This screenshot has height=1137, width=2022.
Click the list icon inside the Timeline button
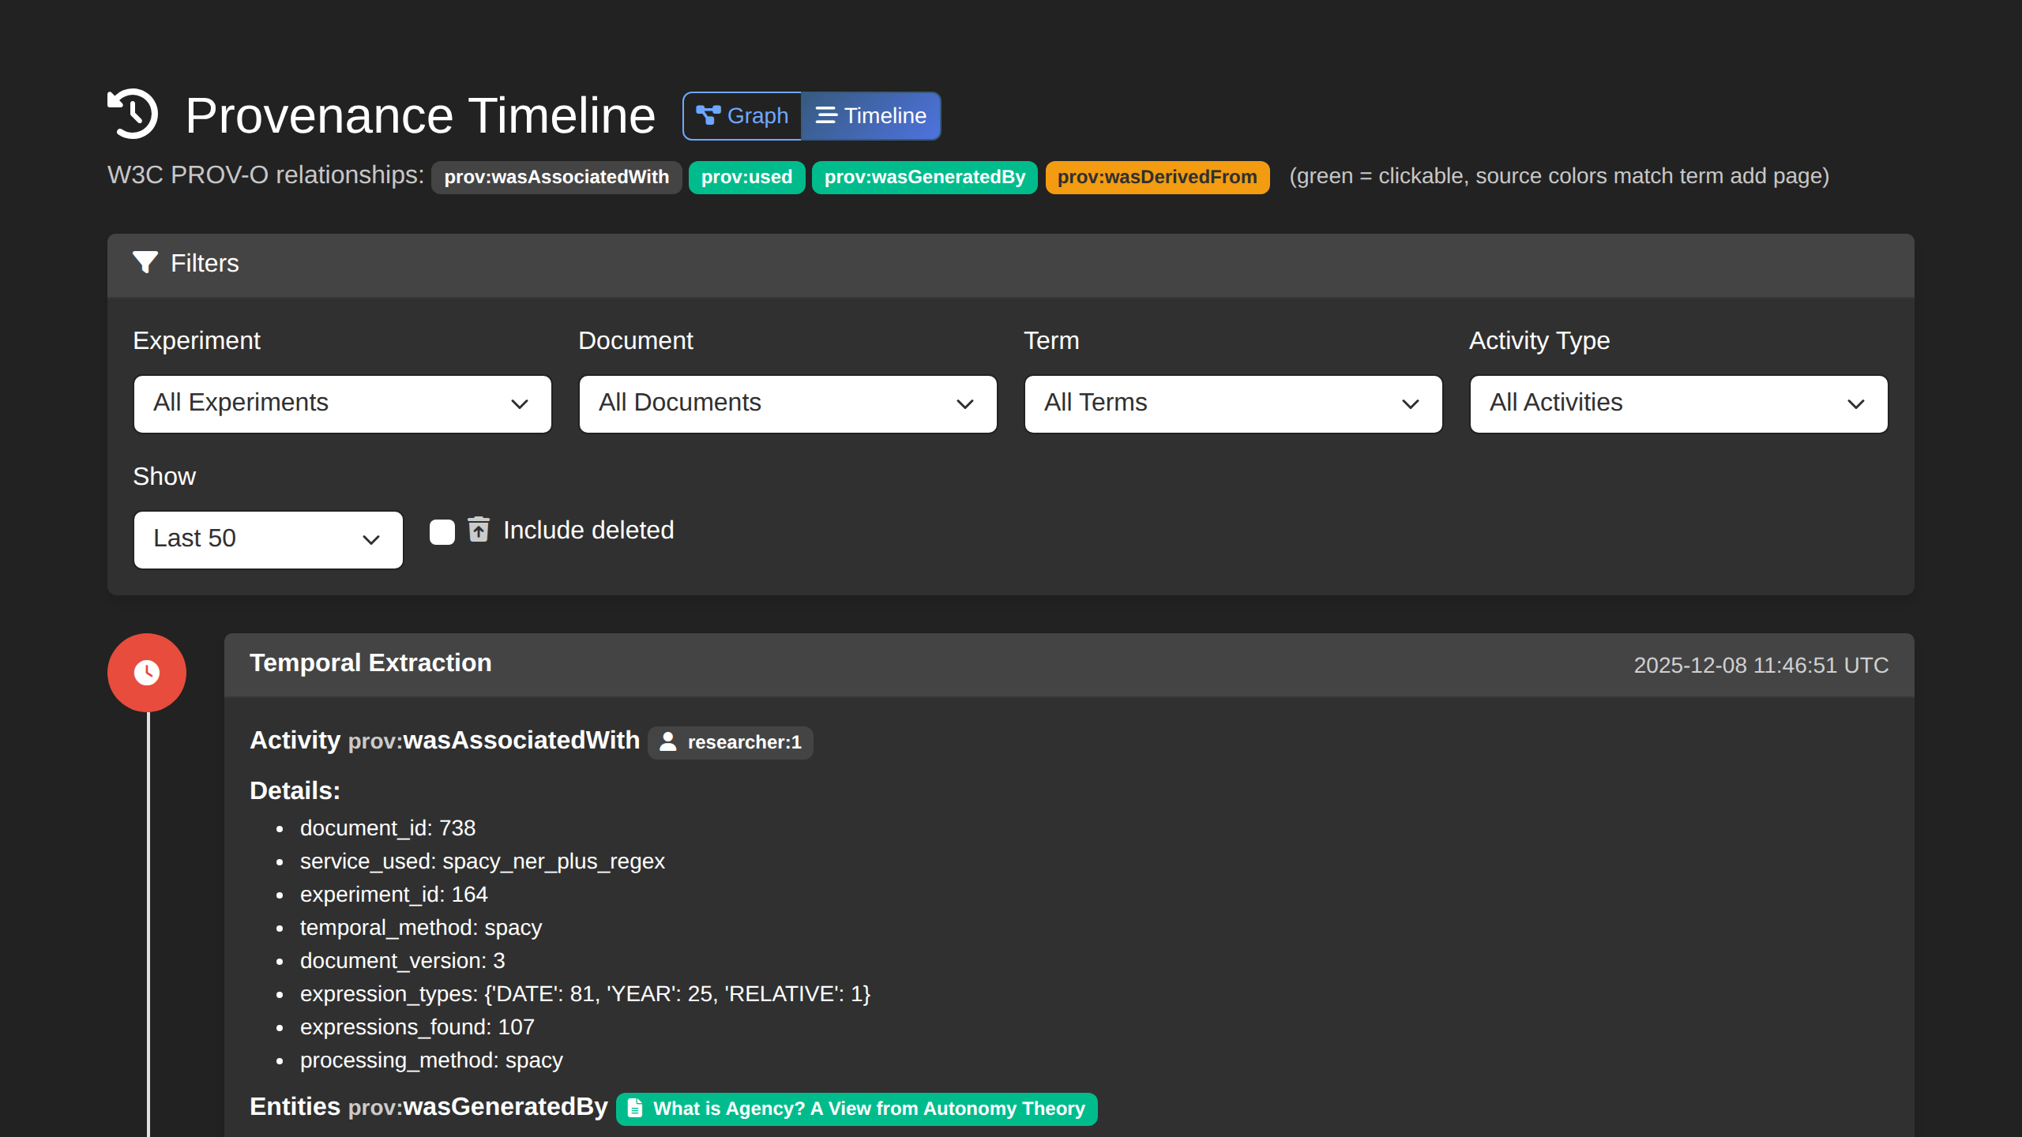coord(825,115)
